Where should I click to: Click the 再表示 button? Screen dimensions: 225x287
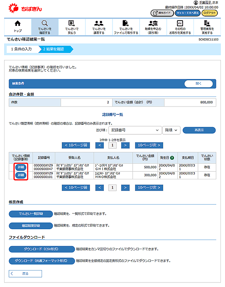point(199,130)
